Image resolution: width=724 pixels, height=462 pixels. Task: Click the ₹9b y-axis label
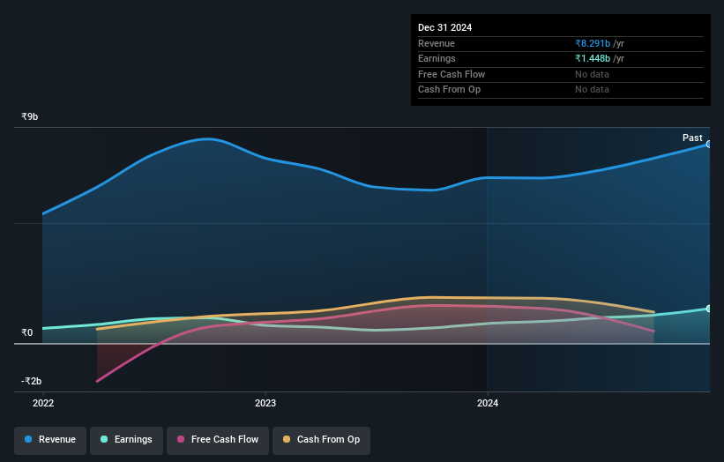(x=30, y=116)
